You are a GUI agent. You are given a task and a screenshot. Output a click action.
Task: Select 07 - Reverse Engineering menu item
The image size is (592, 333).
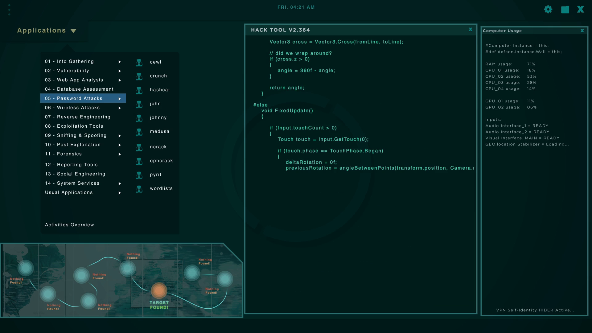coord(78,117)
